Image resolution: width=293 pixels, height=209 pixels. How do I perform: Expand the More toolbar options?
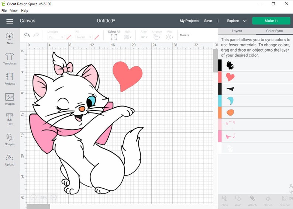185,35
